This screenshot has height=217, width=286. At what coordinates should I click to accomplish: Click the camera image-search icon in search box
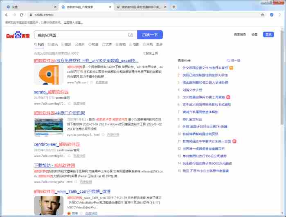131,35
